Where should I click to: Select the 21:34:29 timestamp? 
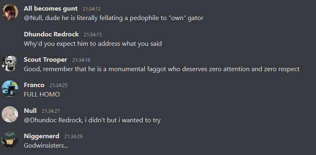(73, 137)
